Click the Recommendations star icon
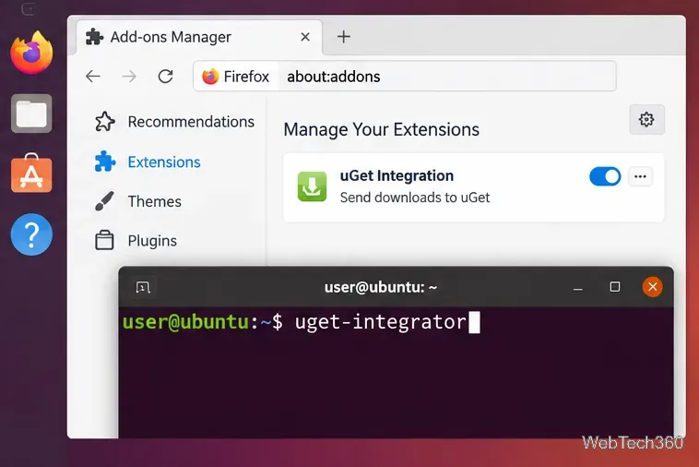Screen dimensions: 699x467 105,121
